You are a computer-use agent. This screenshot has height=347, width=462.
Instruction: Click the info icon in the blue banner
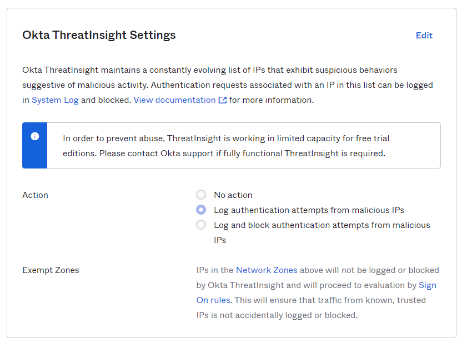tap(35, 136)
